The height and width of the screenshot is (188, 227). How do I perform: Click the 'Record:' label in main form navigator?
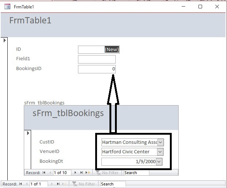[x=10, y=184]
